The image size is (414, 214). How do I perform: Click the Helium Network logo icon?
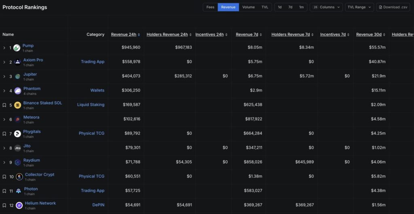19,206
